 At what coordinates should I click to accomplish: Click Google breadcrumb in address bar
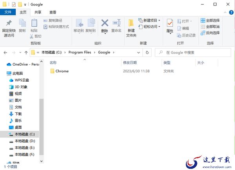click(104, 52)
